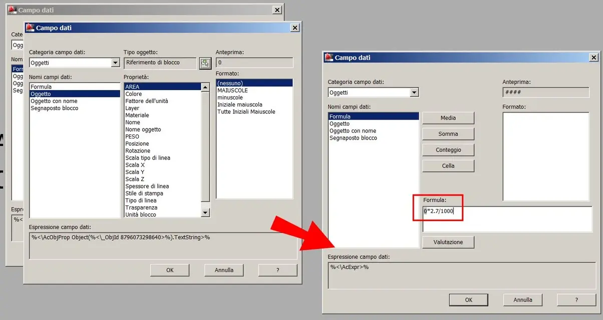This screenshot has height=320, width=603.
Task: Click Proprietà list scroll up arrow
Action: (205, 87)
